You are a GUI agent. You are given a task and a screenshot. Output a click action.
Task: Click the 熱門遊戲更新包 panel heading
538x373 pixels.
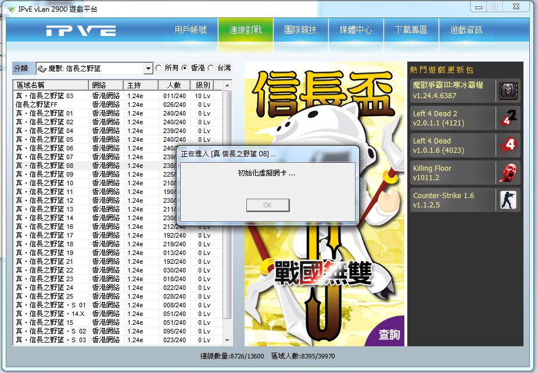[x=441, y=70]
